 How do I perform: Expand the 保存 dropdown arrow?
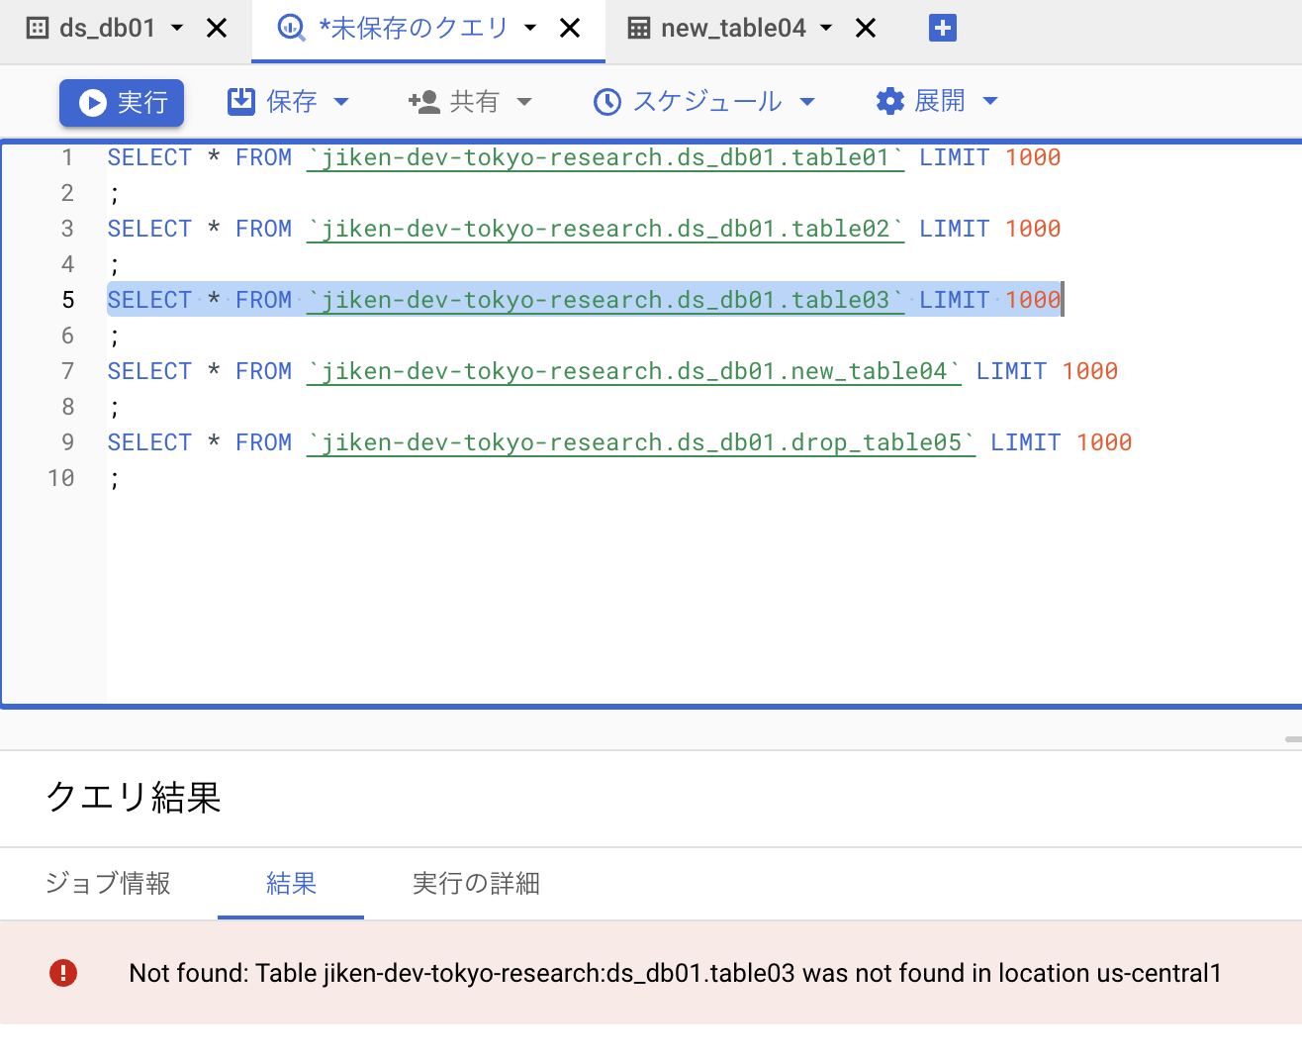click(341, 101)
